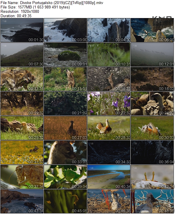Open the mossy rock thumbnail at 00:09:01
The height and width of the screenshot is (214, 175).
65,55
